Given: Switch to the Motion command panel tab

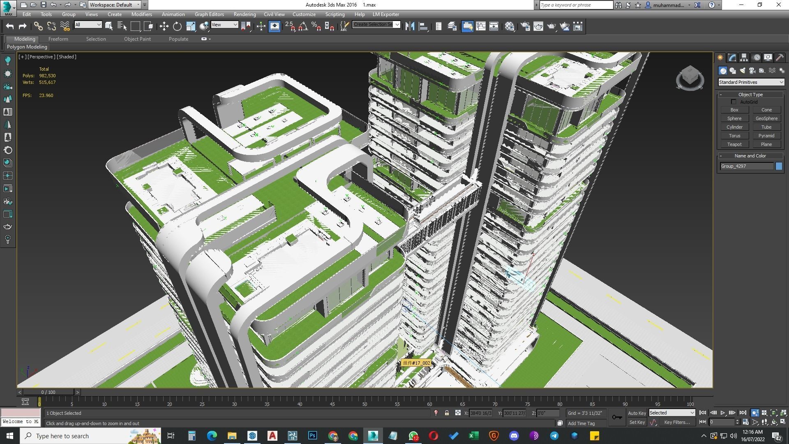Looking at the screenshot, I should click(756, 58).
